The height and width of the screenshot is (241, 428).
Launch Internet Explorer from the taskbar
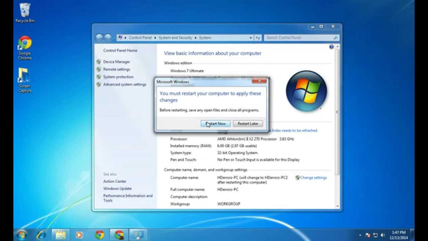coord(42,235)
